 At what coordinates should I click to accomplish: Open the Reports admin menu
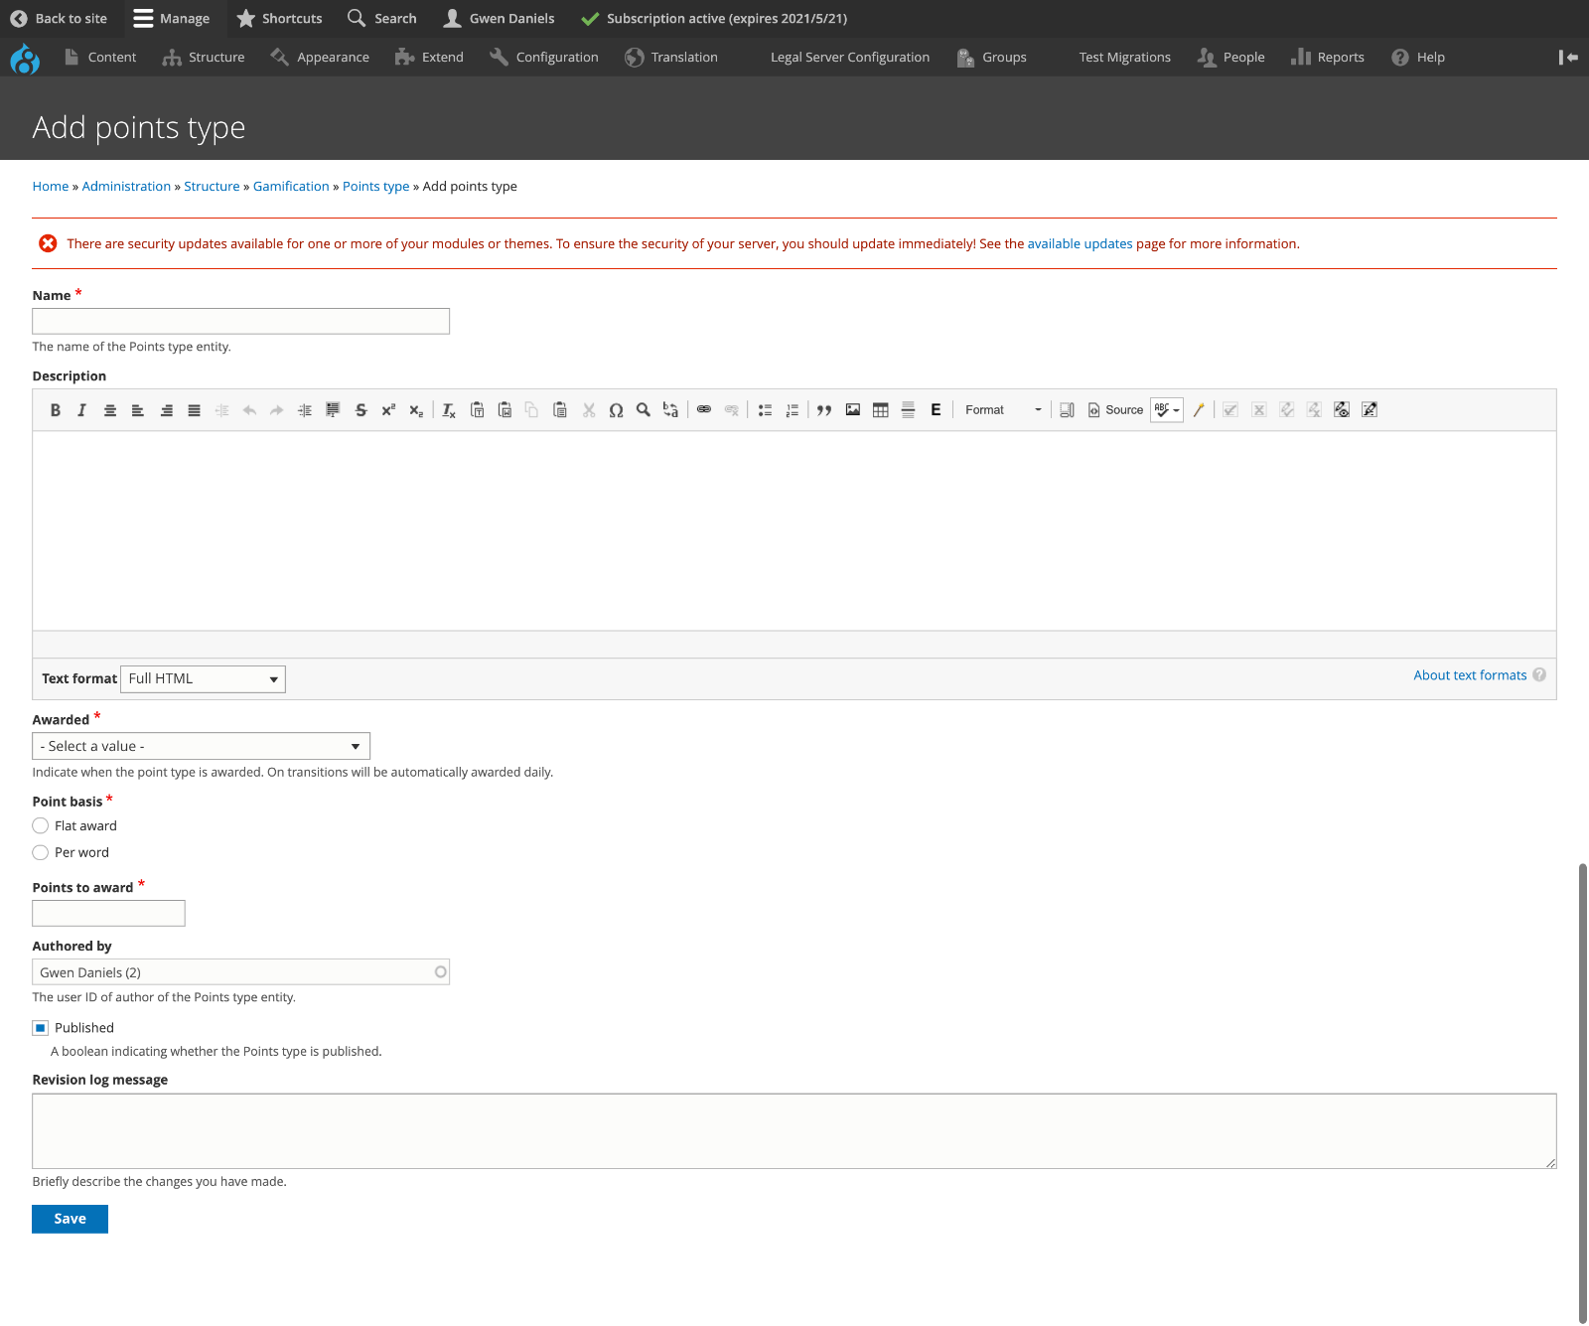1328,58
